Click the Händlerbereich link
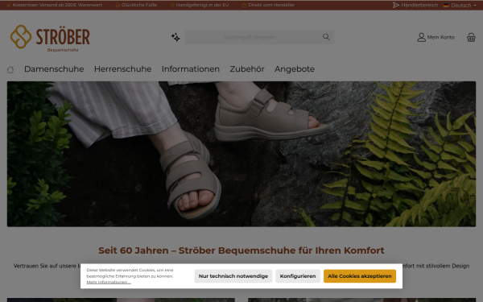This screenshot has height=302, width=483. (x=419, y=5)
